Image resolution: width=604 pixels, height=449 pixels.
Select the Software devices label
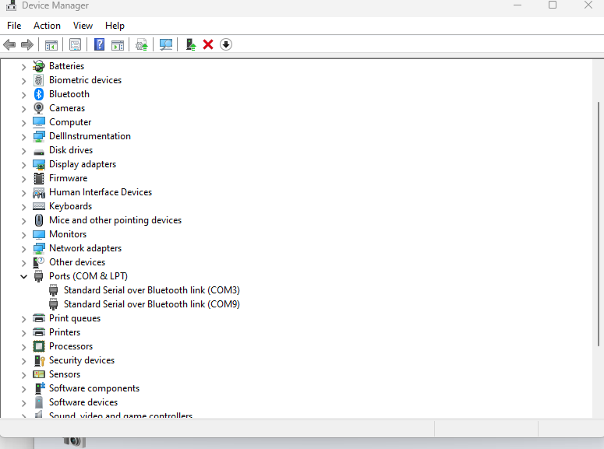click(83, 402)
